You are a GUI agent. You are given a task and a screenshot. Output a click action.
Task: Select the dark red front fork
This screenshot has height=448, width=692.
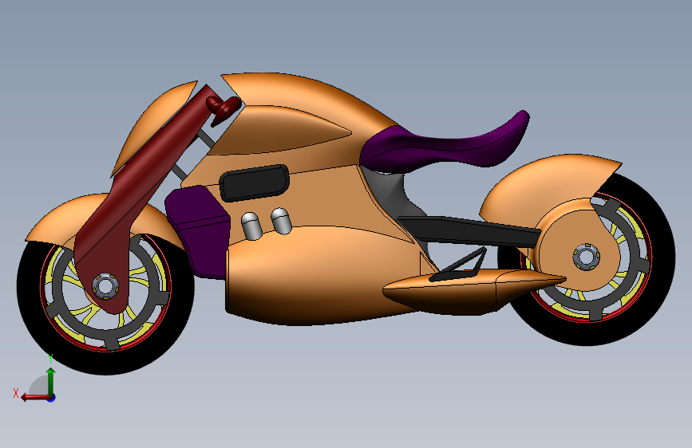(x=132, y=194)
